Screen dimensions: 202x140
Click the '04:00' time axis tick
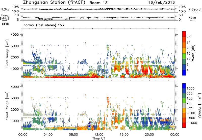click(48, 135)
